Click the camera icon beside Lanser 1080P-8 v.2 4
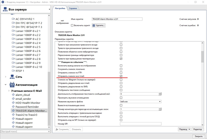 click(x=13, y=43)
